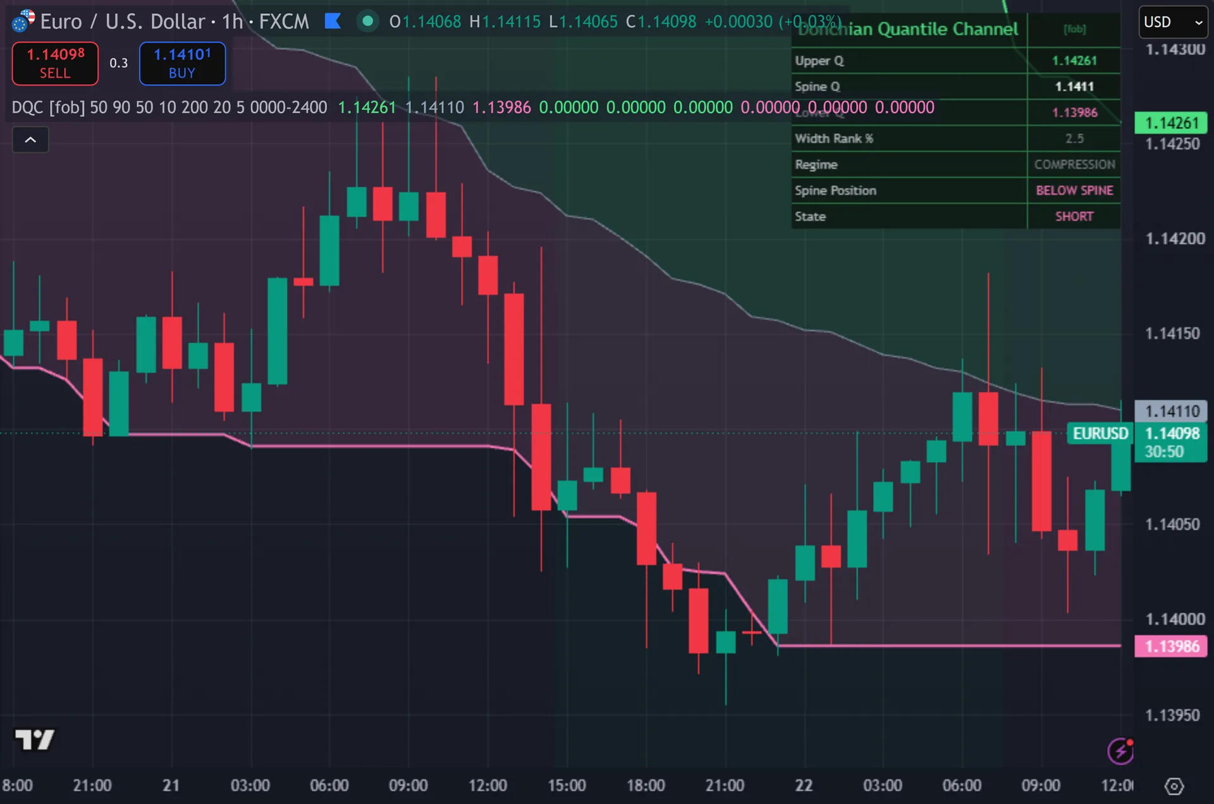This screenshot has height=804, width=1214.
Task: Click the 1.1411 Spine Q table value
Action: tap(1074, 87)
